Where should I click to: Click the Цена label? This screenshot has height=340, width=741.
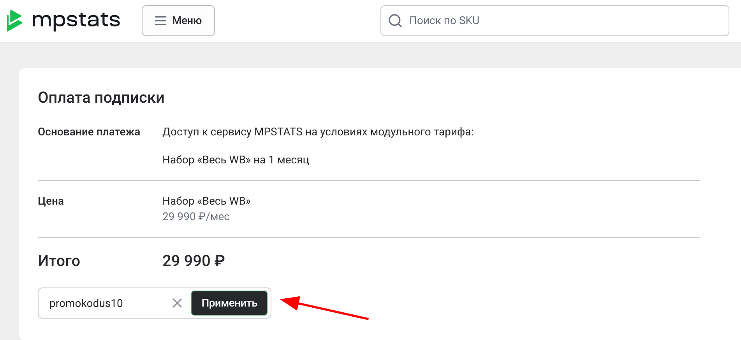click(51, 201)
